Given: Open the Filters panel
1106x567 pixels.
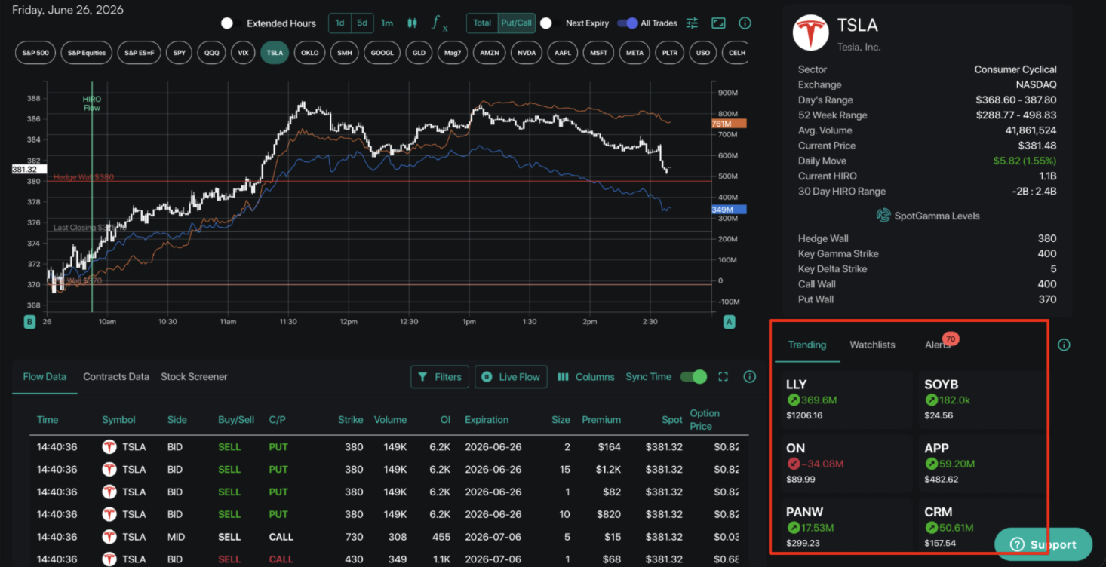Looking at the screenshot, I should 440,377.
